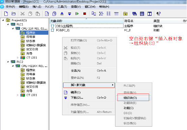Open the 窗口(W) menu
Viewport: 187px width, 130px height.
[90, 7]
